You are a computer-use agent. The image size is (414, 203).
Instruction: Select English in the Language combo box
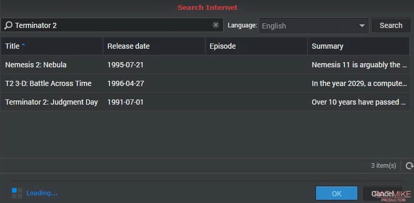(313, 26)
